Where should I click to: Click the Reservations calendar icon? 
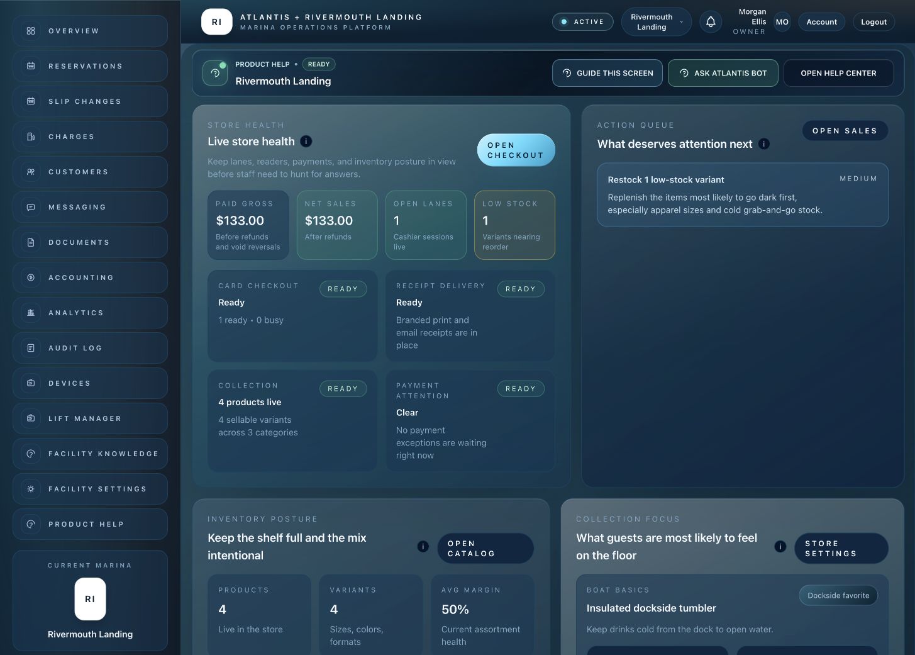(31, 66)
